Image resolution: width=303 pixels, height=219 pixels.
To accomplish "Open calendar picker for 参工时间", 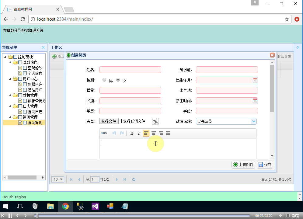I will coord(255,101).
